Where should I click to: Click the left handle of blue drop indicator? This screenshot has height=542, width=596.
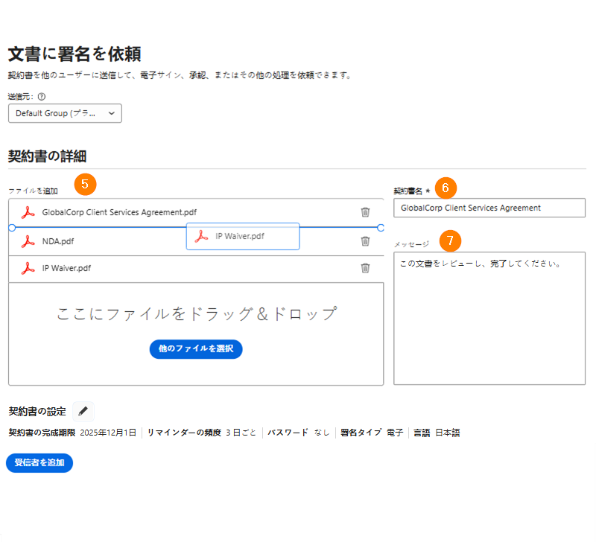[12, 228]
